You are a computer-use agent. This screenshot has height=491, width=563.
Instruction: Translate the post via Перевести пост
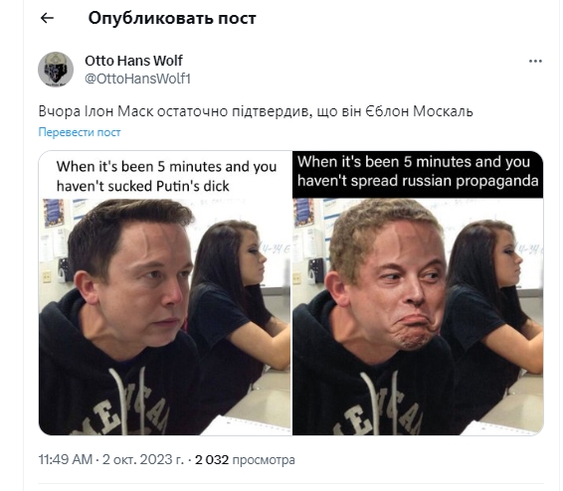click(x=80, y=132)
